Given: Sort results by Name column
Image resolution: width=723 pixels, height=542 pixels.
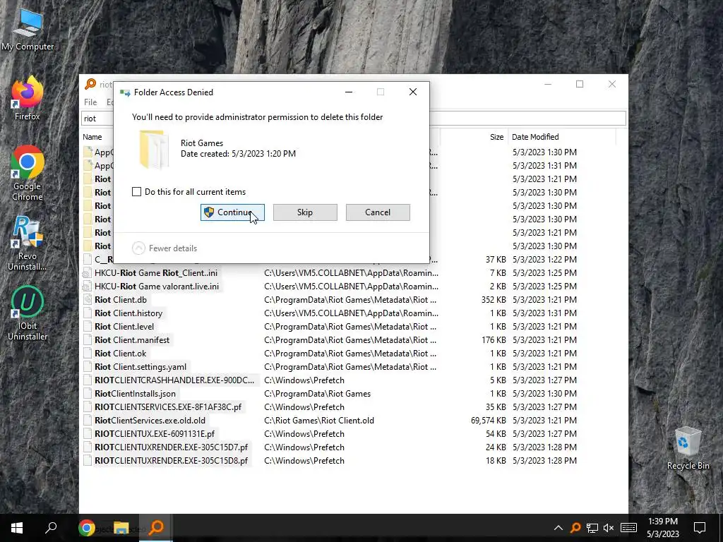Looking at the screenshot, I should [x=92, y=137].
